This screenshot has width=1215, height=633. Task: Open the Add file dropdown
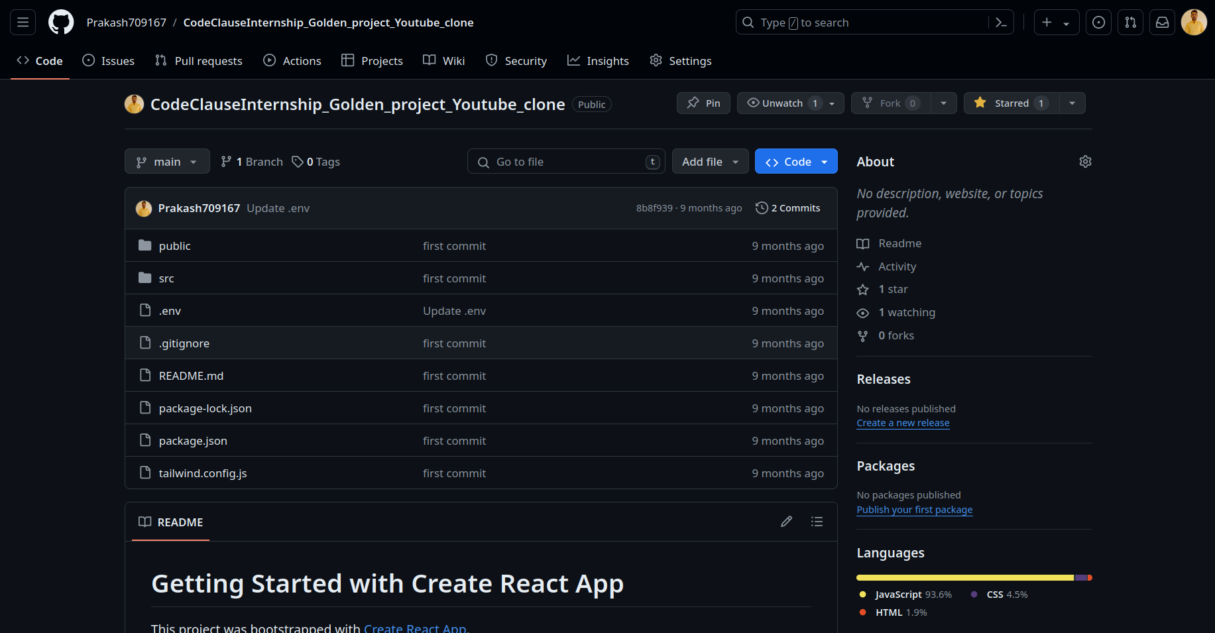click(710, 162)
